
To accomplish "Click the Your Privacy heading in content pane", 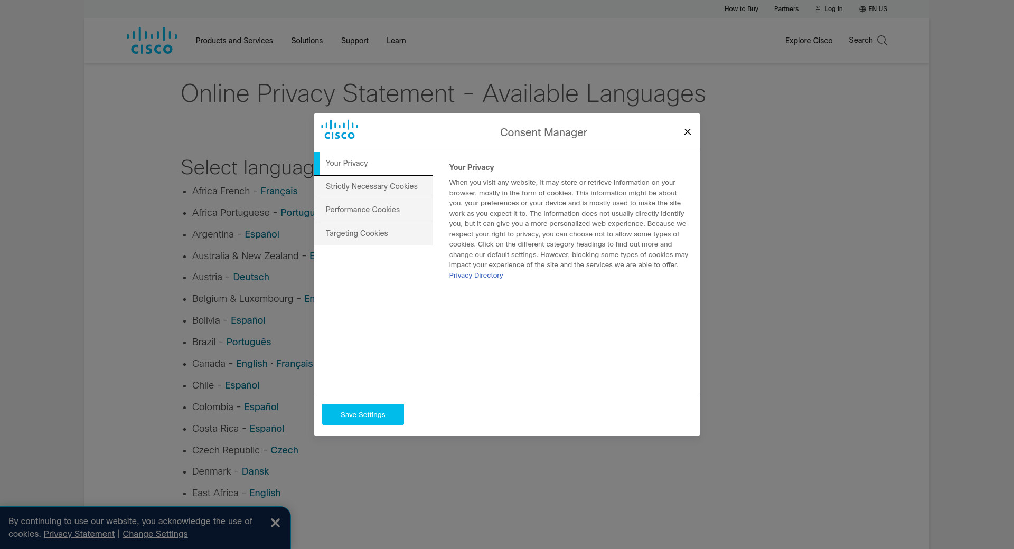I will point(472,167).
